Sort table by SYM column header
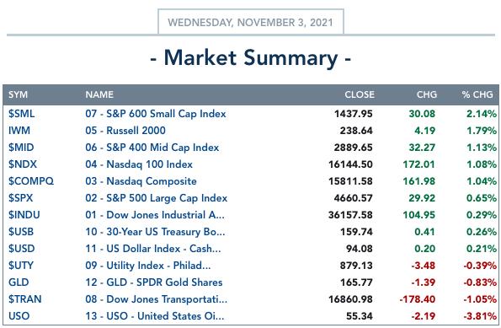This screenshot has width=501, height=328. pyautogui.click(x=18, y=94)
